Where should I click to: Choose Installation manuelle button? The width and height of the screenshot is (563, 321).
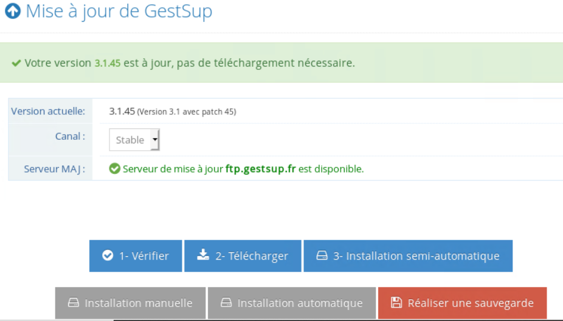pyautogui.click(x=130, y=303)
